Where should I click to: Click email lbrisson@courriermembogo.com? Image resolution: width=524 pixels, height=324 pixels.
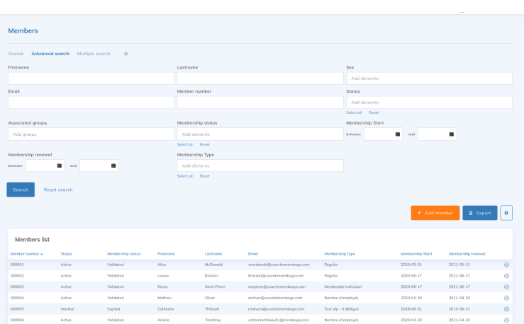(276, 276)
